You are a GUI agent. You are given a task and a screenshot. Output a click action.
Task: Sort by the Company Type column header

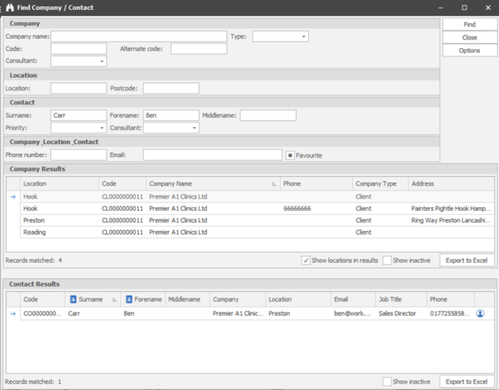pos(376,185)
